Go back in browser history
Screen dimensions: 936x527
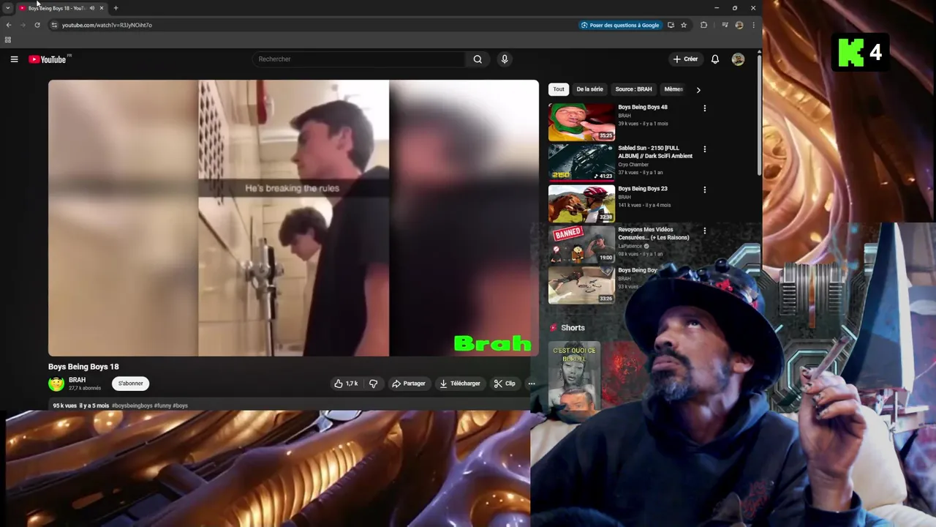click(x=9, y=25)
